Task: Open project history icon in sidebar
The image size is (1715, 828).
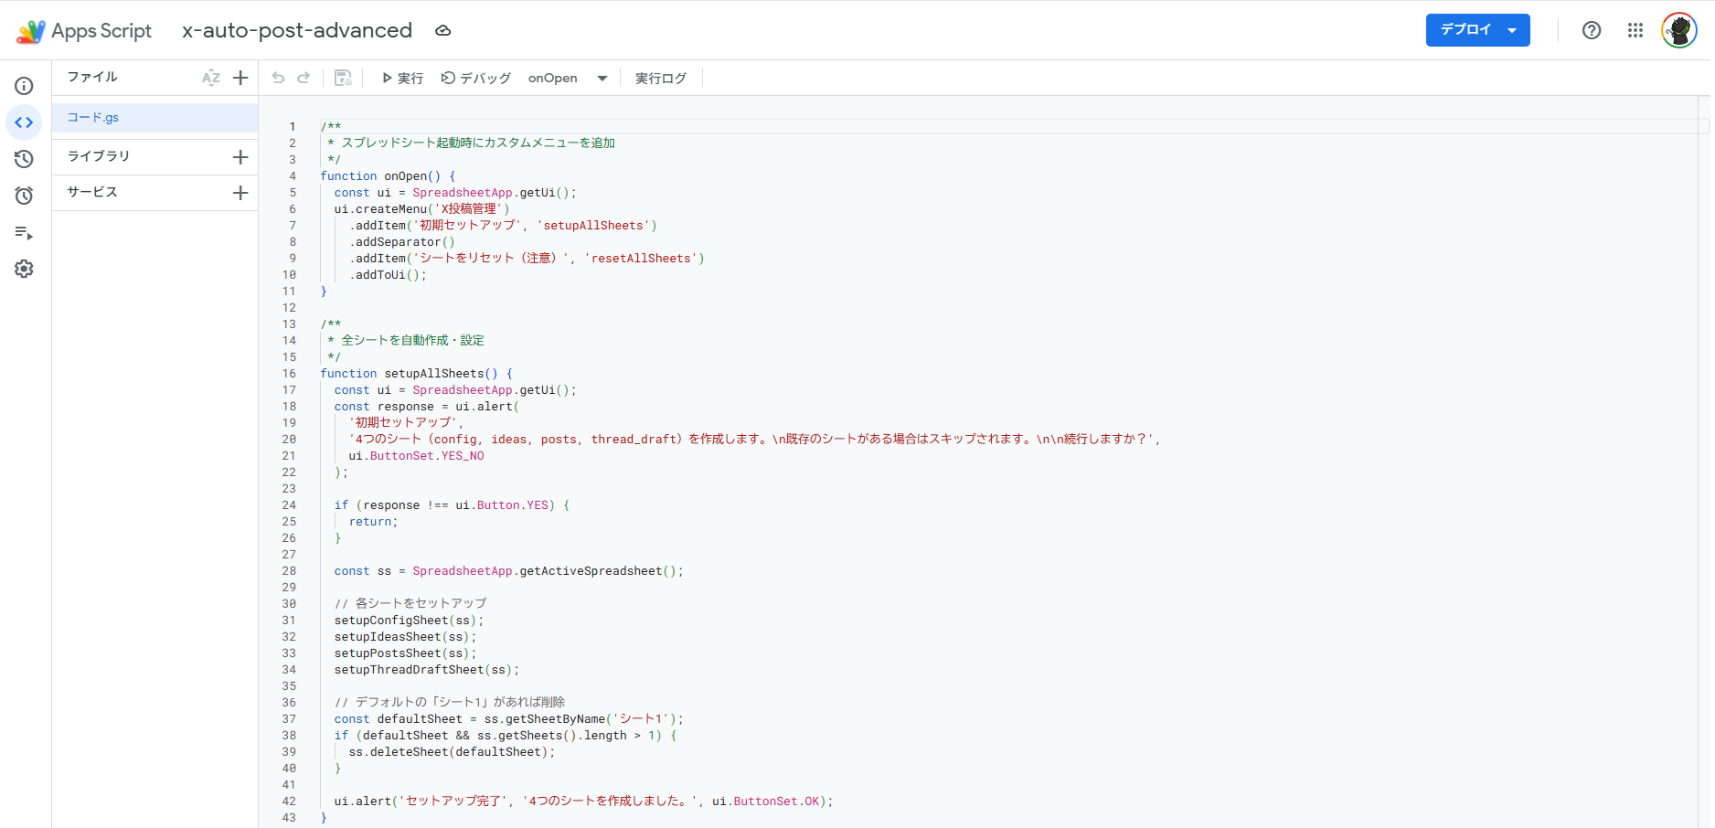Action: click(x=25, y=159)
